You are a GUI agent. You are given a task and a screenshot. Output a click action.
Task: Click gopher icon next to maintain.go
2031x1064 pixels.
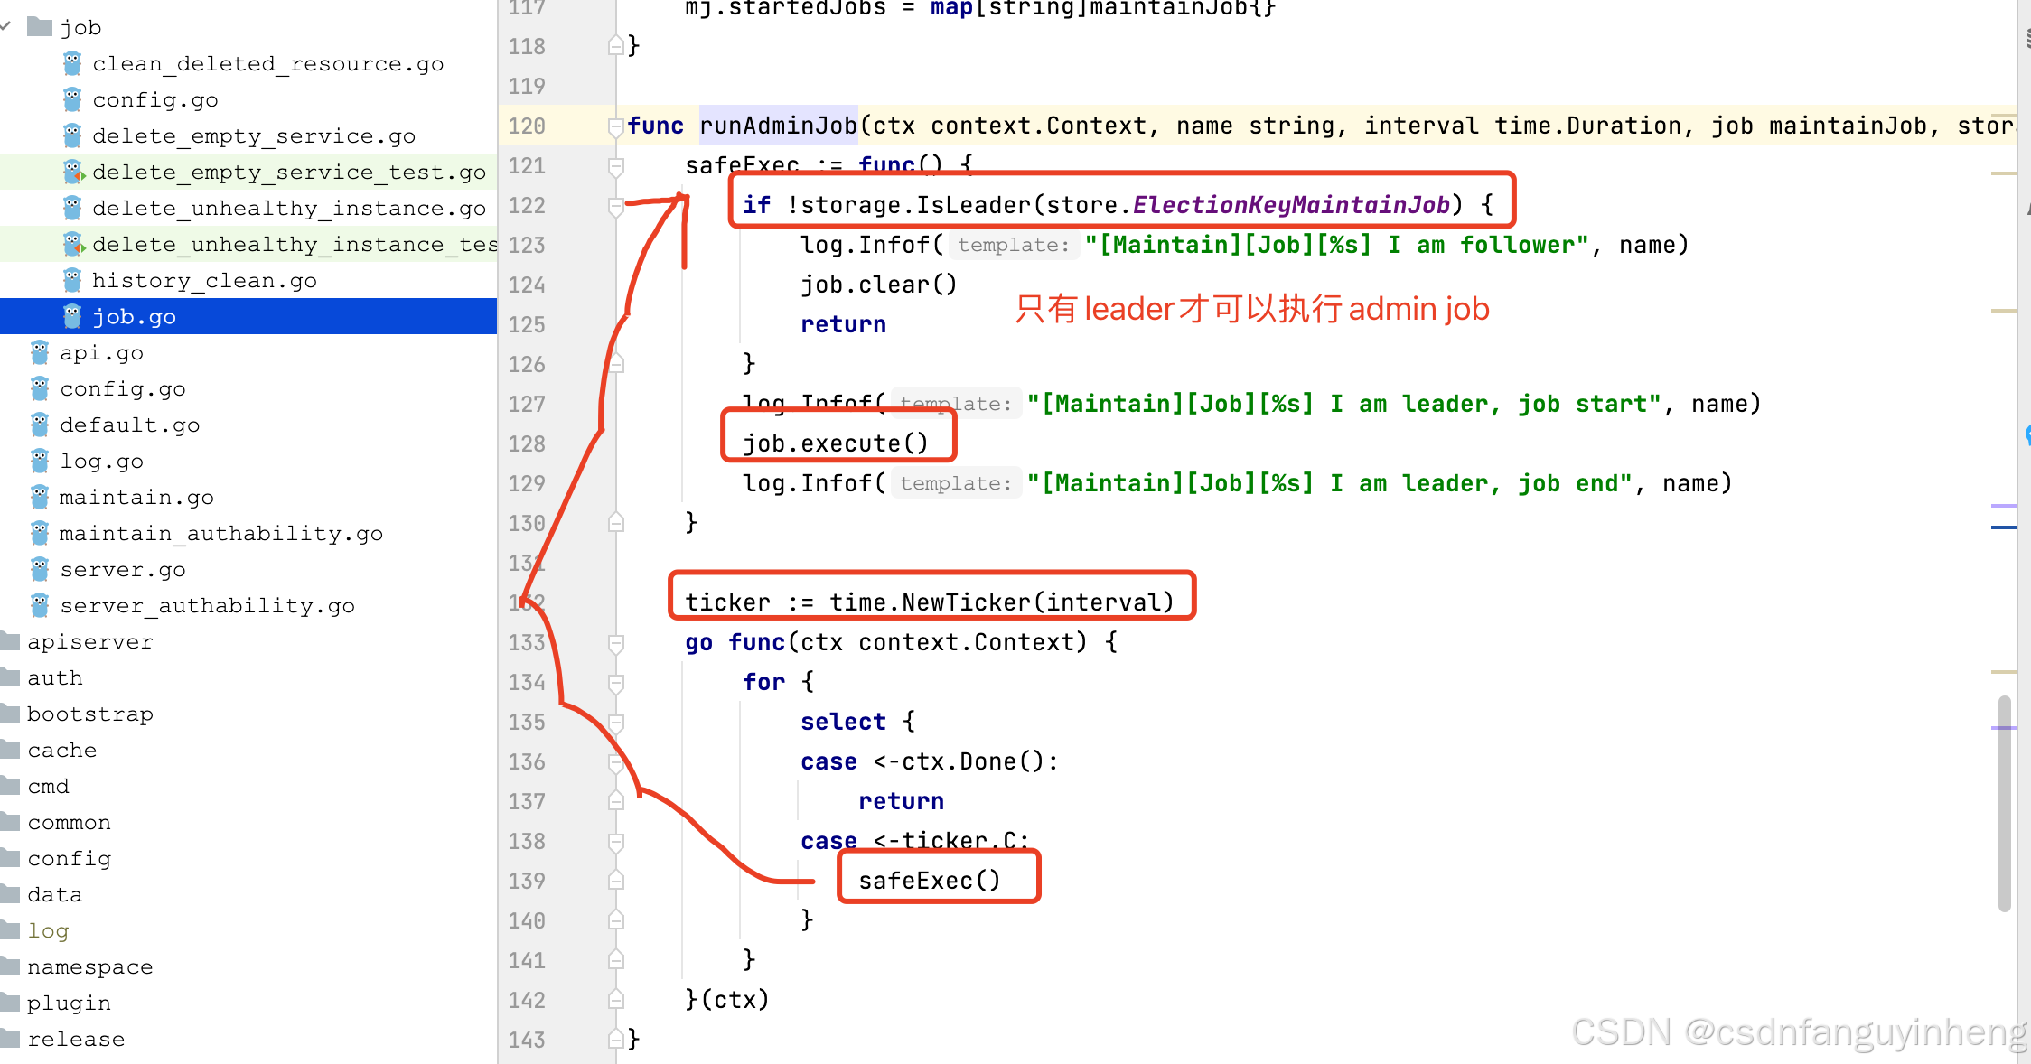(40, 497)
